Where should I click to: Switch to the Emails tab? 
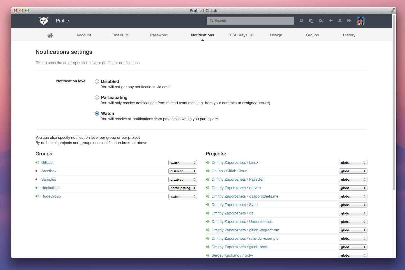[117, 35]
